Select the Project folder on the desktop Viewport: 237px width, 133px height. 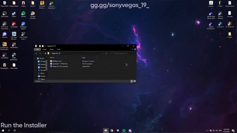230,35
